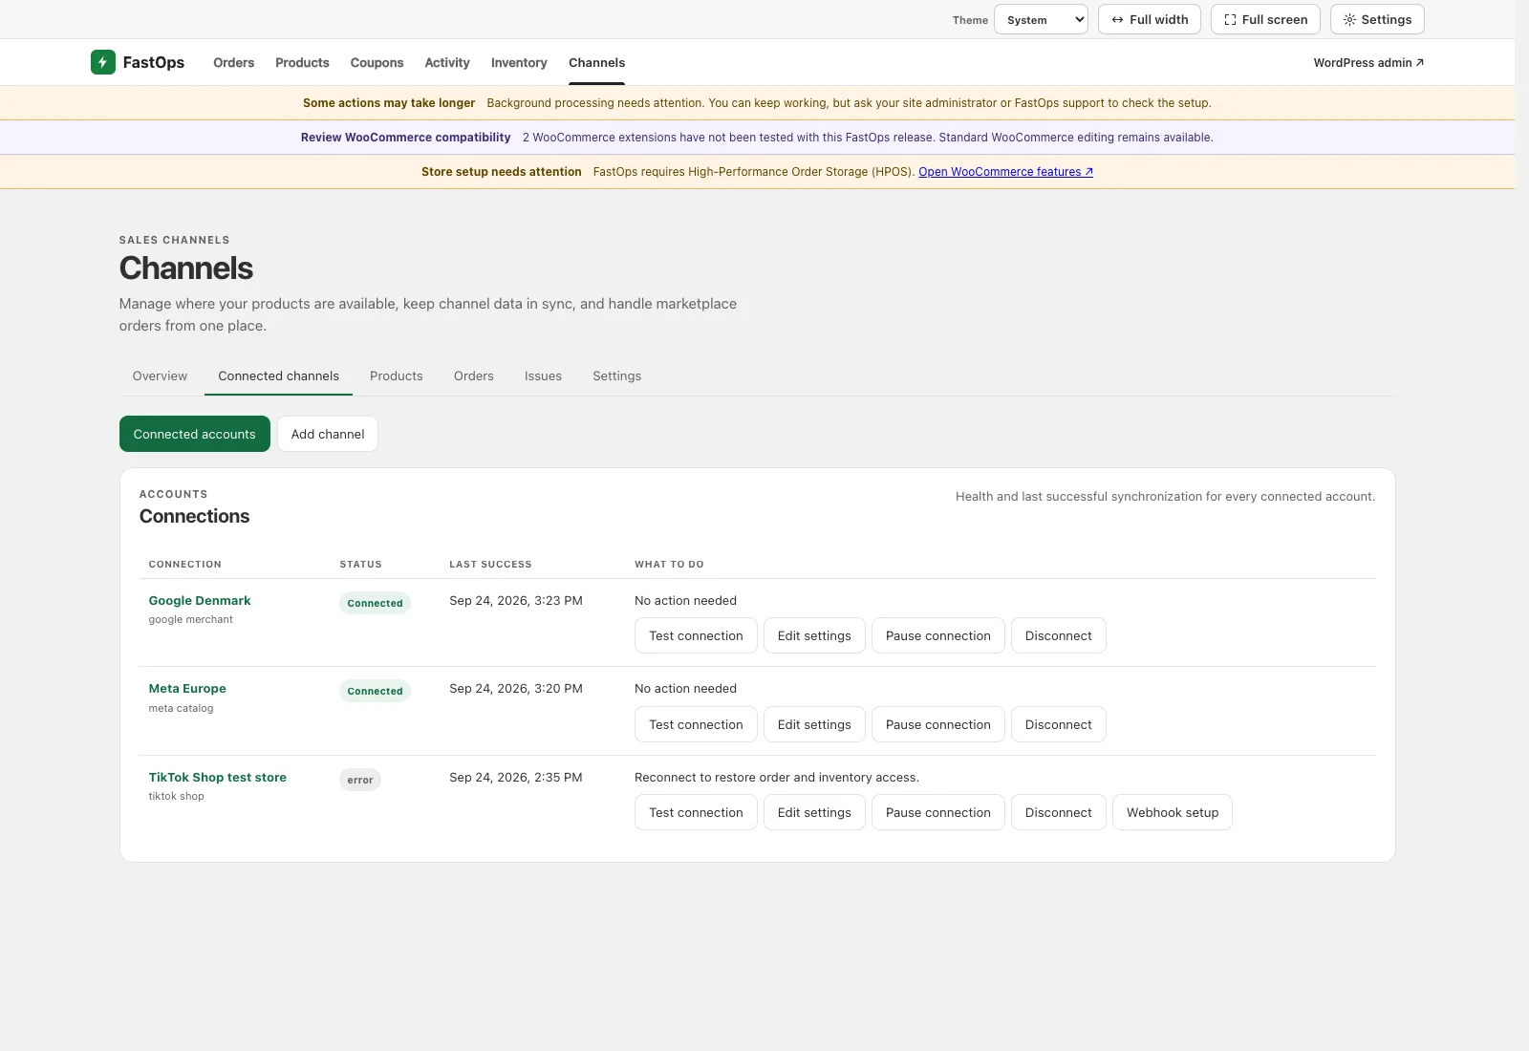This screenshot has width=1529, height=1051.
Task: Open the Theme dropdown set to System
Action: [1041, 19]
